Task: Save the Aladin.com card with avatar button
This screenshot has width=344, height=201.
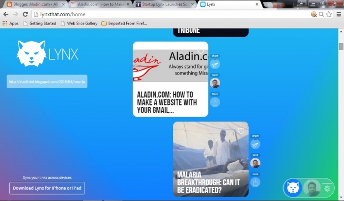Action: pos(215,83)
